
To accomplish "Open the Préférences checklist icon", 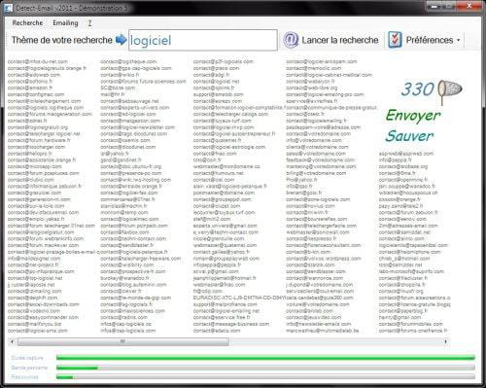I will click(x=395, y=40).
